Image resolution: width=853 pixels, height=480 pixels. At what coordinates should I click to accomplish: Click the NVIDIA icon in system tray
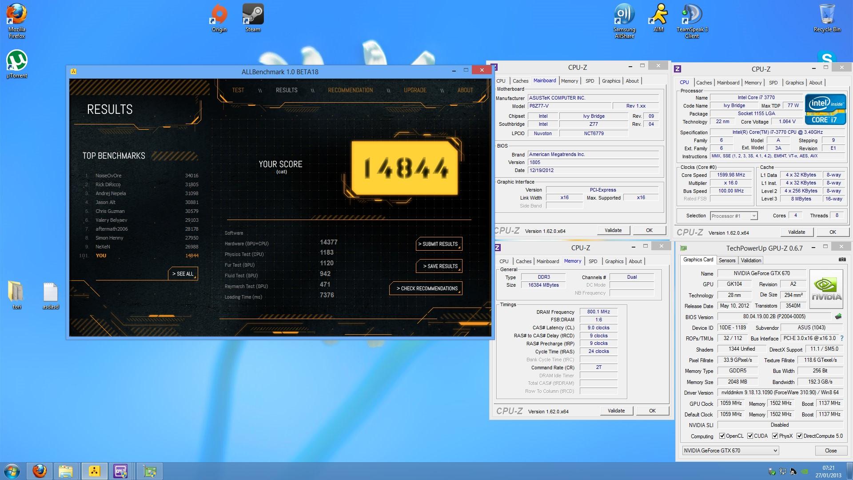click(805, 472)
